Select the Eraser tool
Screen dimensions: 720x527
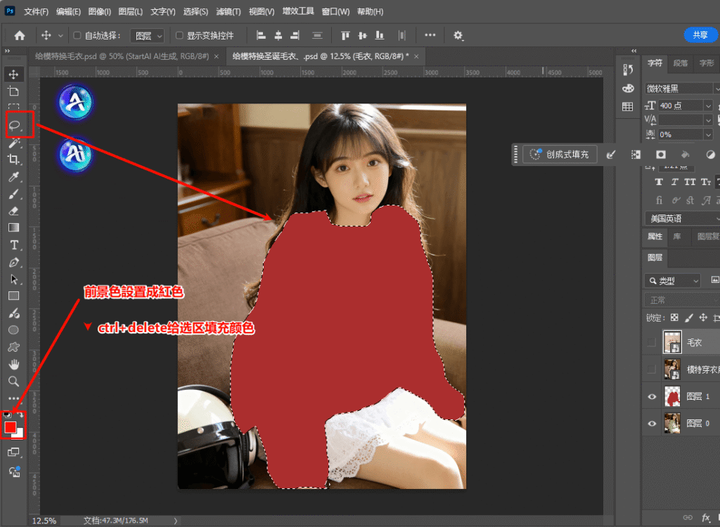13,211
